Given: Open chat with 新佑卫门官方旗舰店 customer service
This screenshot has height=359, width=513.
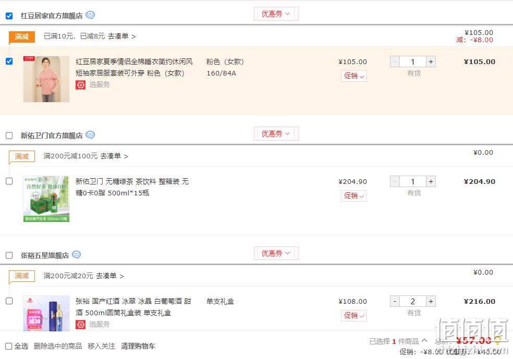Looking at the screenshot, I should [x=90, y=135].
